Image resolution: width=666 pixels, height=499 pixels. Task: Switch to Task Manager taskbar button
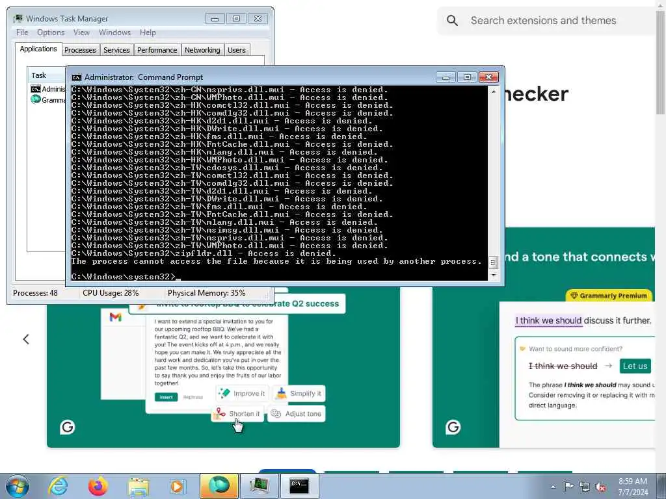(259, 486)
